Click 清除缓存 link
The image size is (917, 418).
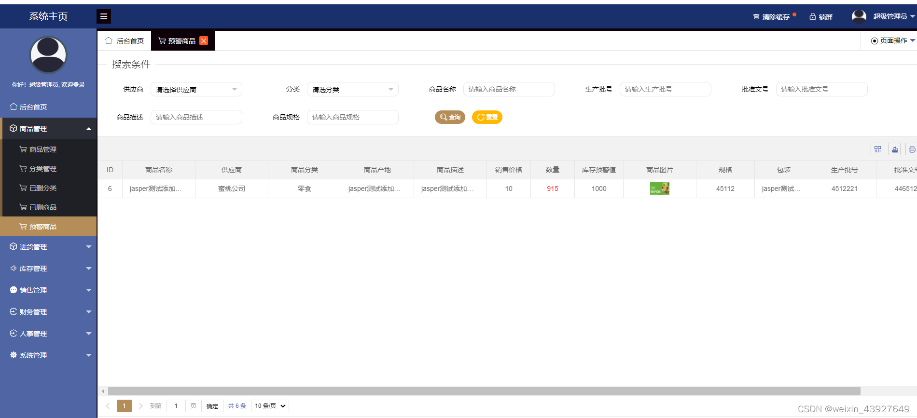[x=776, y=17]
